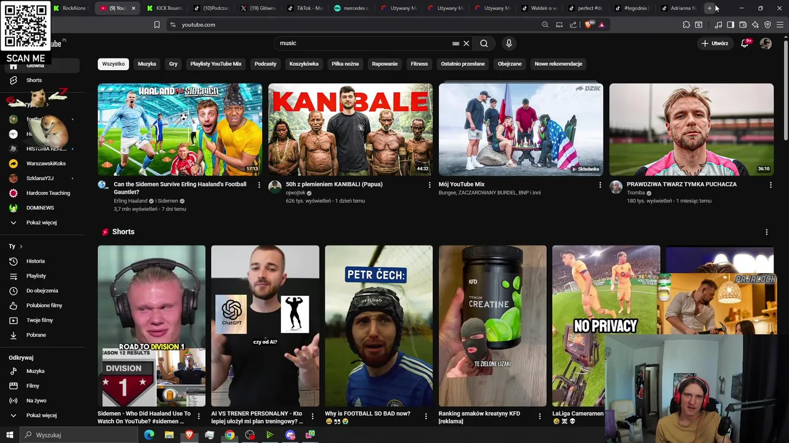The image size is (789, 443).
Task: Open Historia from the sidebar
Action: [35, 261]
